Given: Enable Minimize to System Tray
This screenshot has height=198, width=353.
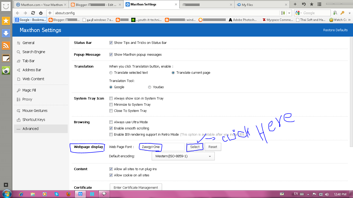Looking at the screenshot, I should click(111, 105).
